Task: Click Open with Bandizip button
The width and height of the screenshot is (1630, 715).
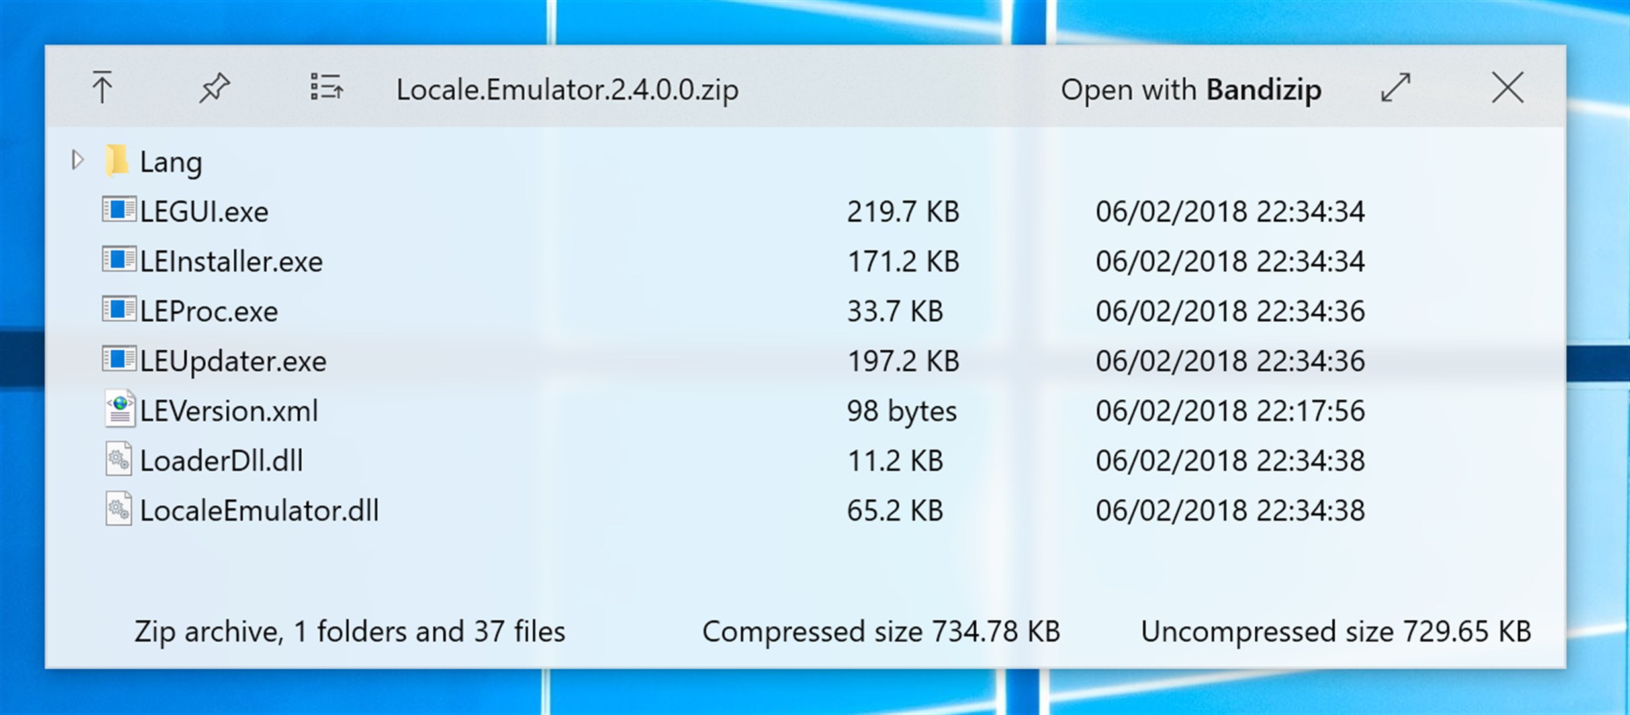Action: 1191,89
